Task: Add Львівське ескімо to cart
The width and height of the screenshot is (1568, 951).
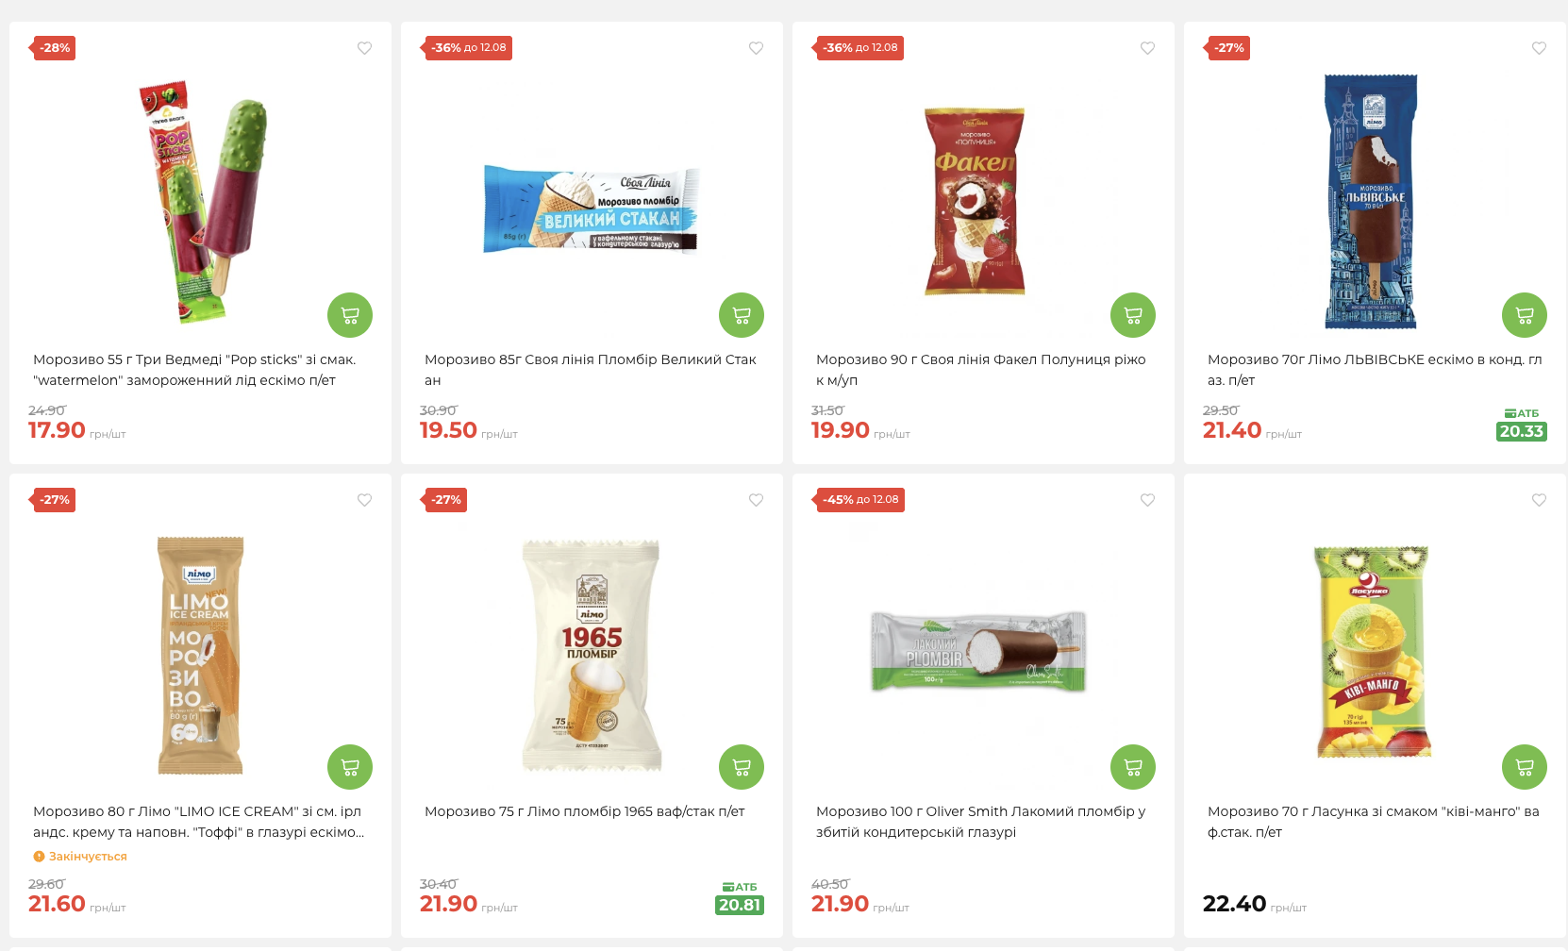Action: click(1525, 315)
